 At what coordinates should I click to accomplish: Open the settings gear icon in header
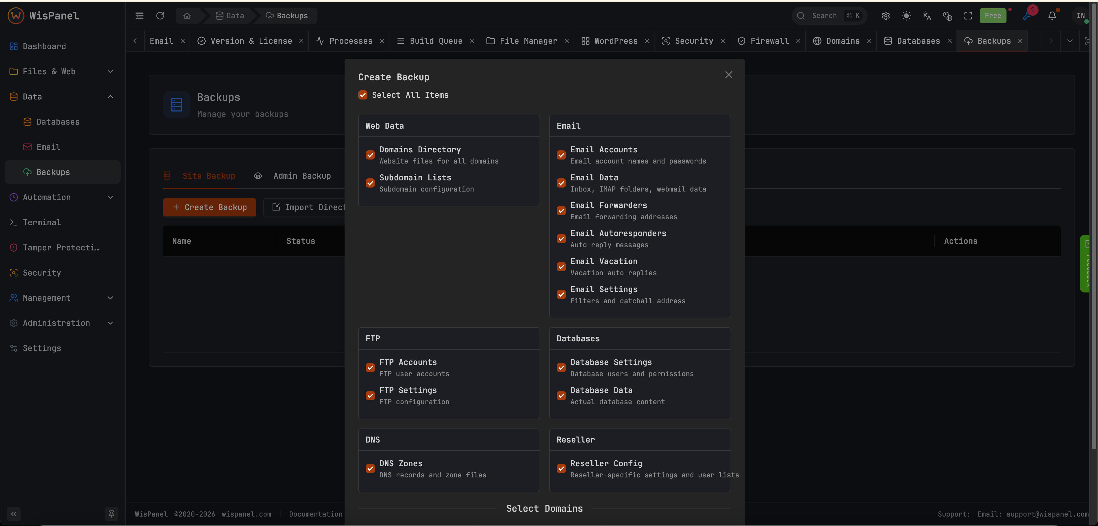[x=886, y=16]
